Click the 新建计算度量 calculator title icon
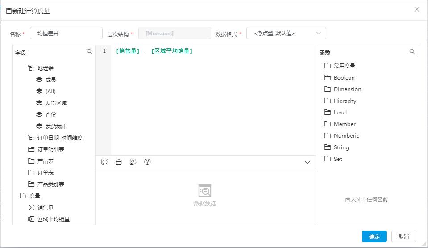Screen dimensions: 428x248 point(9,11)
